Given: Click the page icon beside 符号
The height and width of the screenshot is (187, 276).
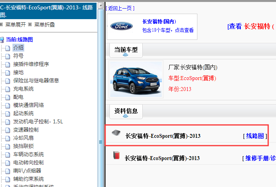Looking at the screenshot, I should (x=7, y=56).
